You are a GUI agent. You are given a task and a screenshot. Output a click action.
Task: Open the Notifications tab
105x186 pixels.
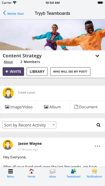[x=94, y=173]
